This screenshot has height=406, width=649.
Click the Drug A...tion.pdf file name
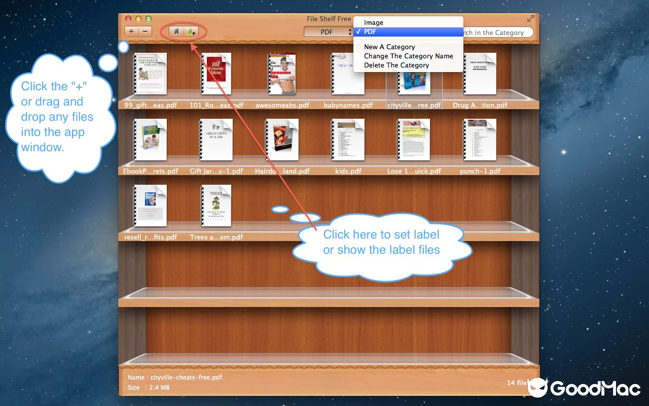480,105
